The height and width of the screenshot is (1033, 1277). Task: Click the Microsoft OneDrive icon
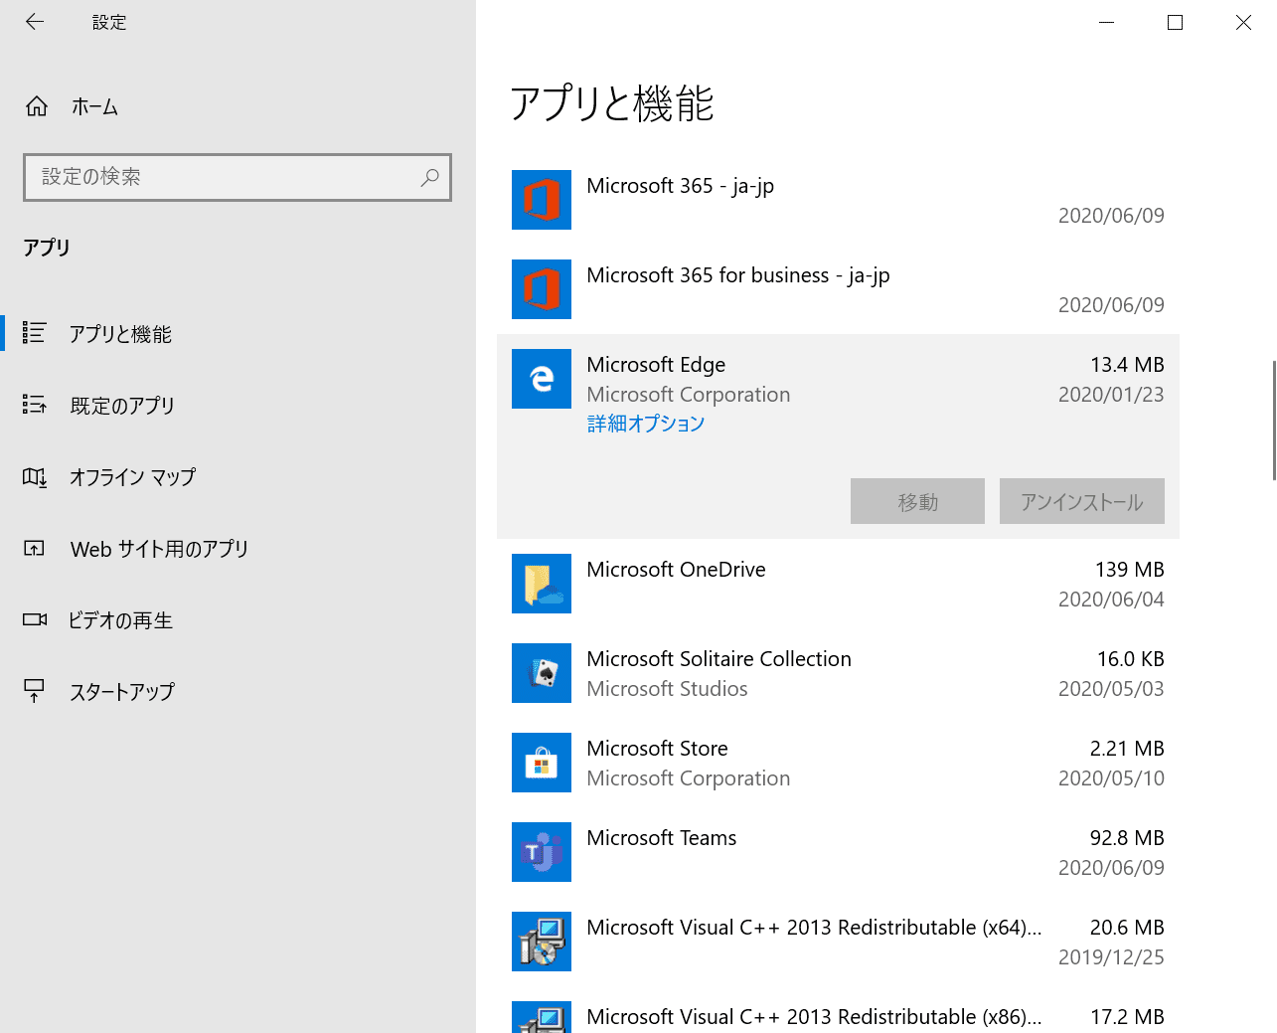click(x=542, y=584)
